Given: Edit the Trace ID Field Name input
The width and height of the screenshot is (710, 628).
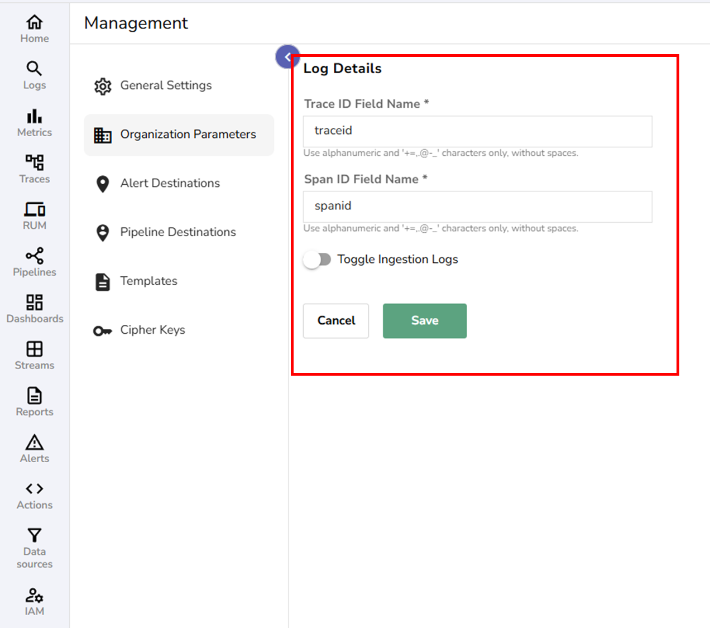Looking at the screenshot, I should click(x=477, y=131).
